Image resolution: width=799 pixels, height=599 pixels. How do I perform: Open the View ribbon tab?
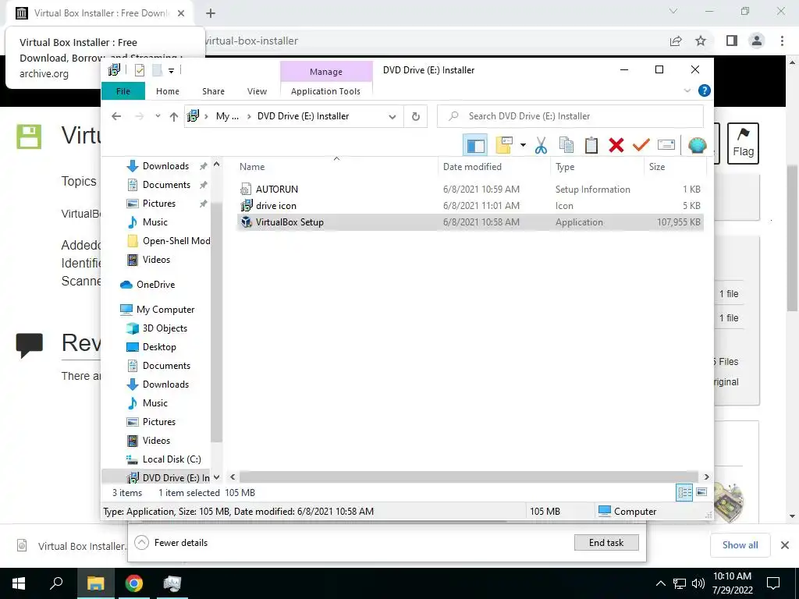[257, 91]
